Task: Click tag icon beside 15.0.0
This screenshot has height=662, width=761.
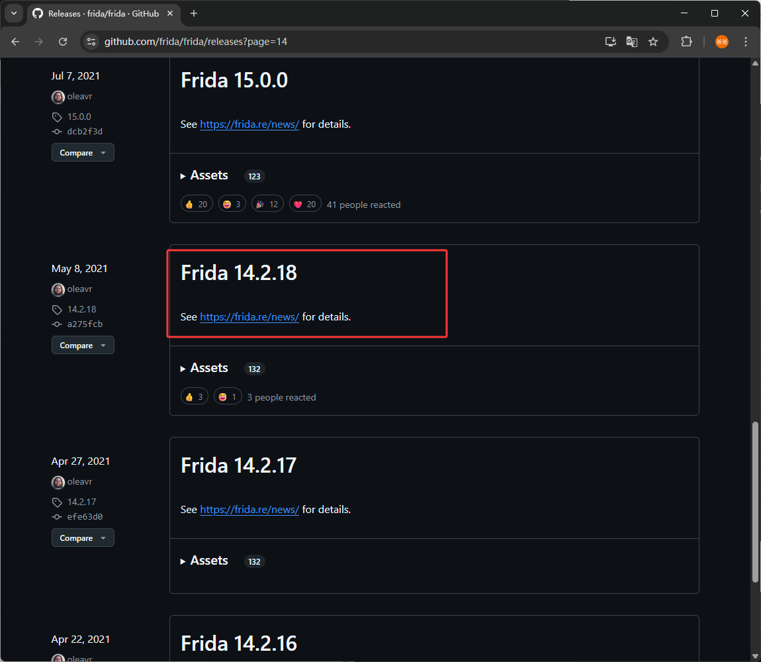Action: [57, 117]
